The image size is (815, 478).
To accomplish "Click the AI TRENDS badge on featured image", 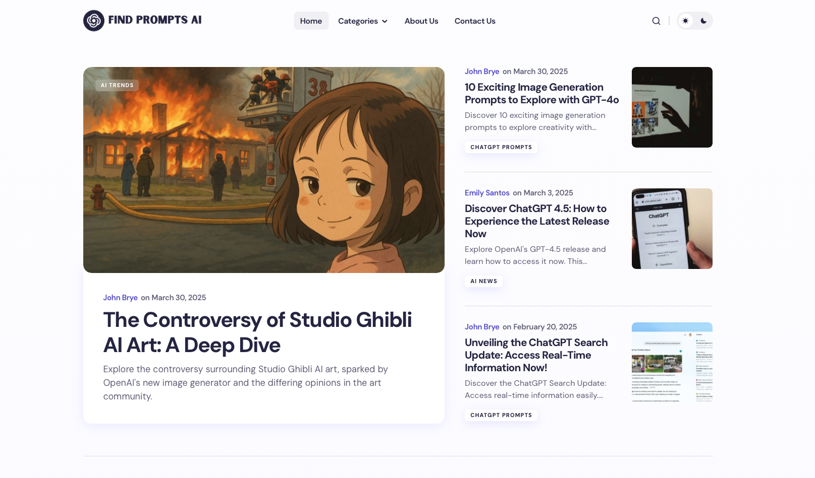I will pyautogui.click(x=117, y=85).
